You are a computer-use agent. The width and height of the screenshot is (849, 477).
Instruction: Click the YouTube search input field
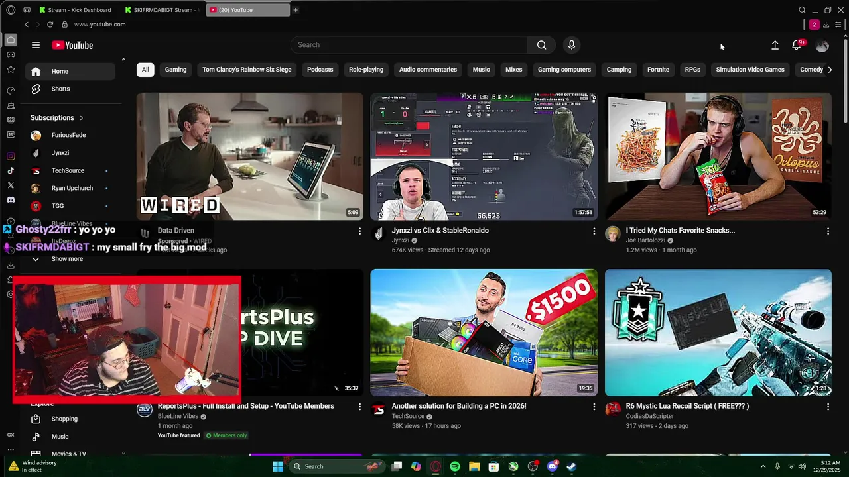(x=409, y=45)
